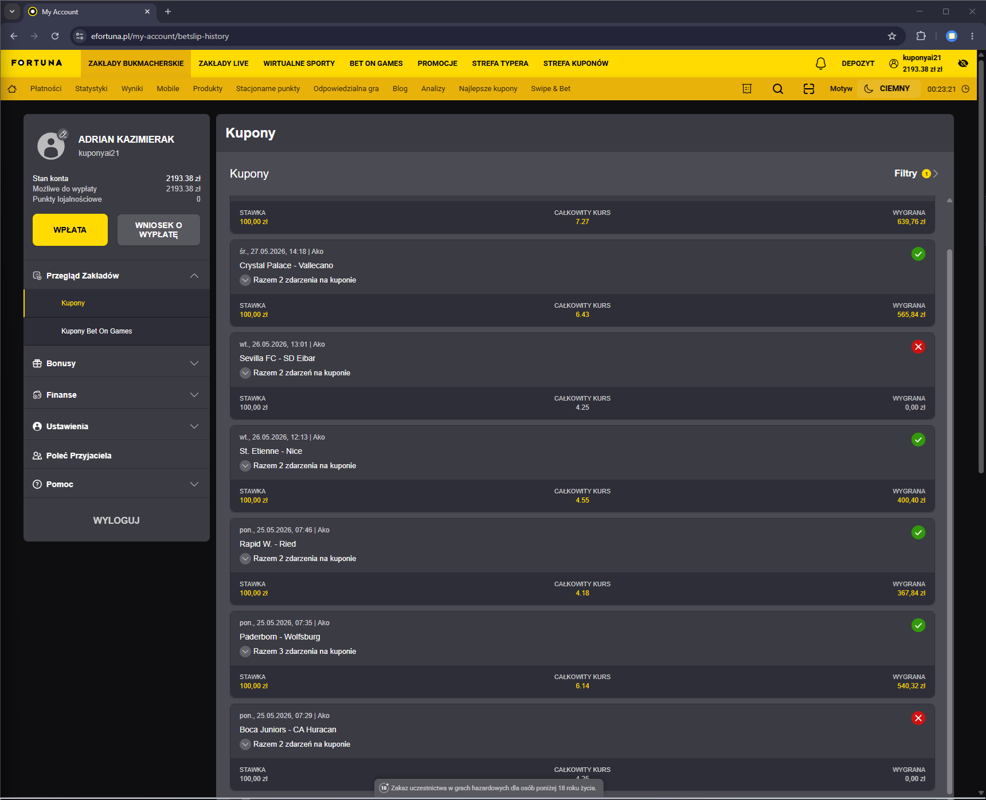The height and width of the screenshot is (800, 986).
Task: Open the search magnifier
Action: tap(778, 89)
